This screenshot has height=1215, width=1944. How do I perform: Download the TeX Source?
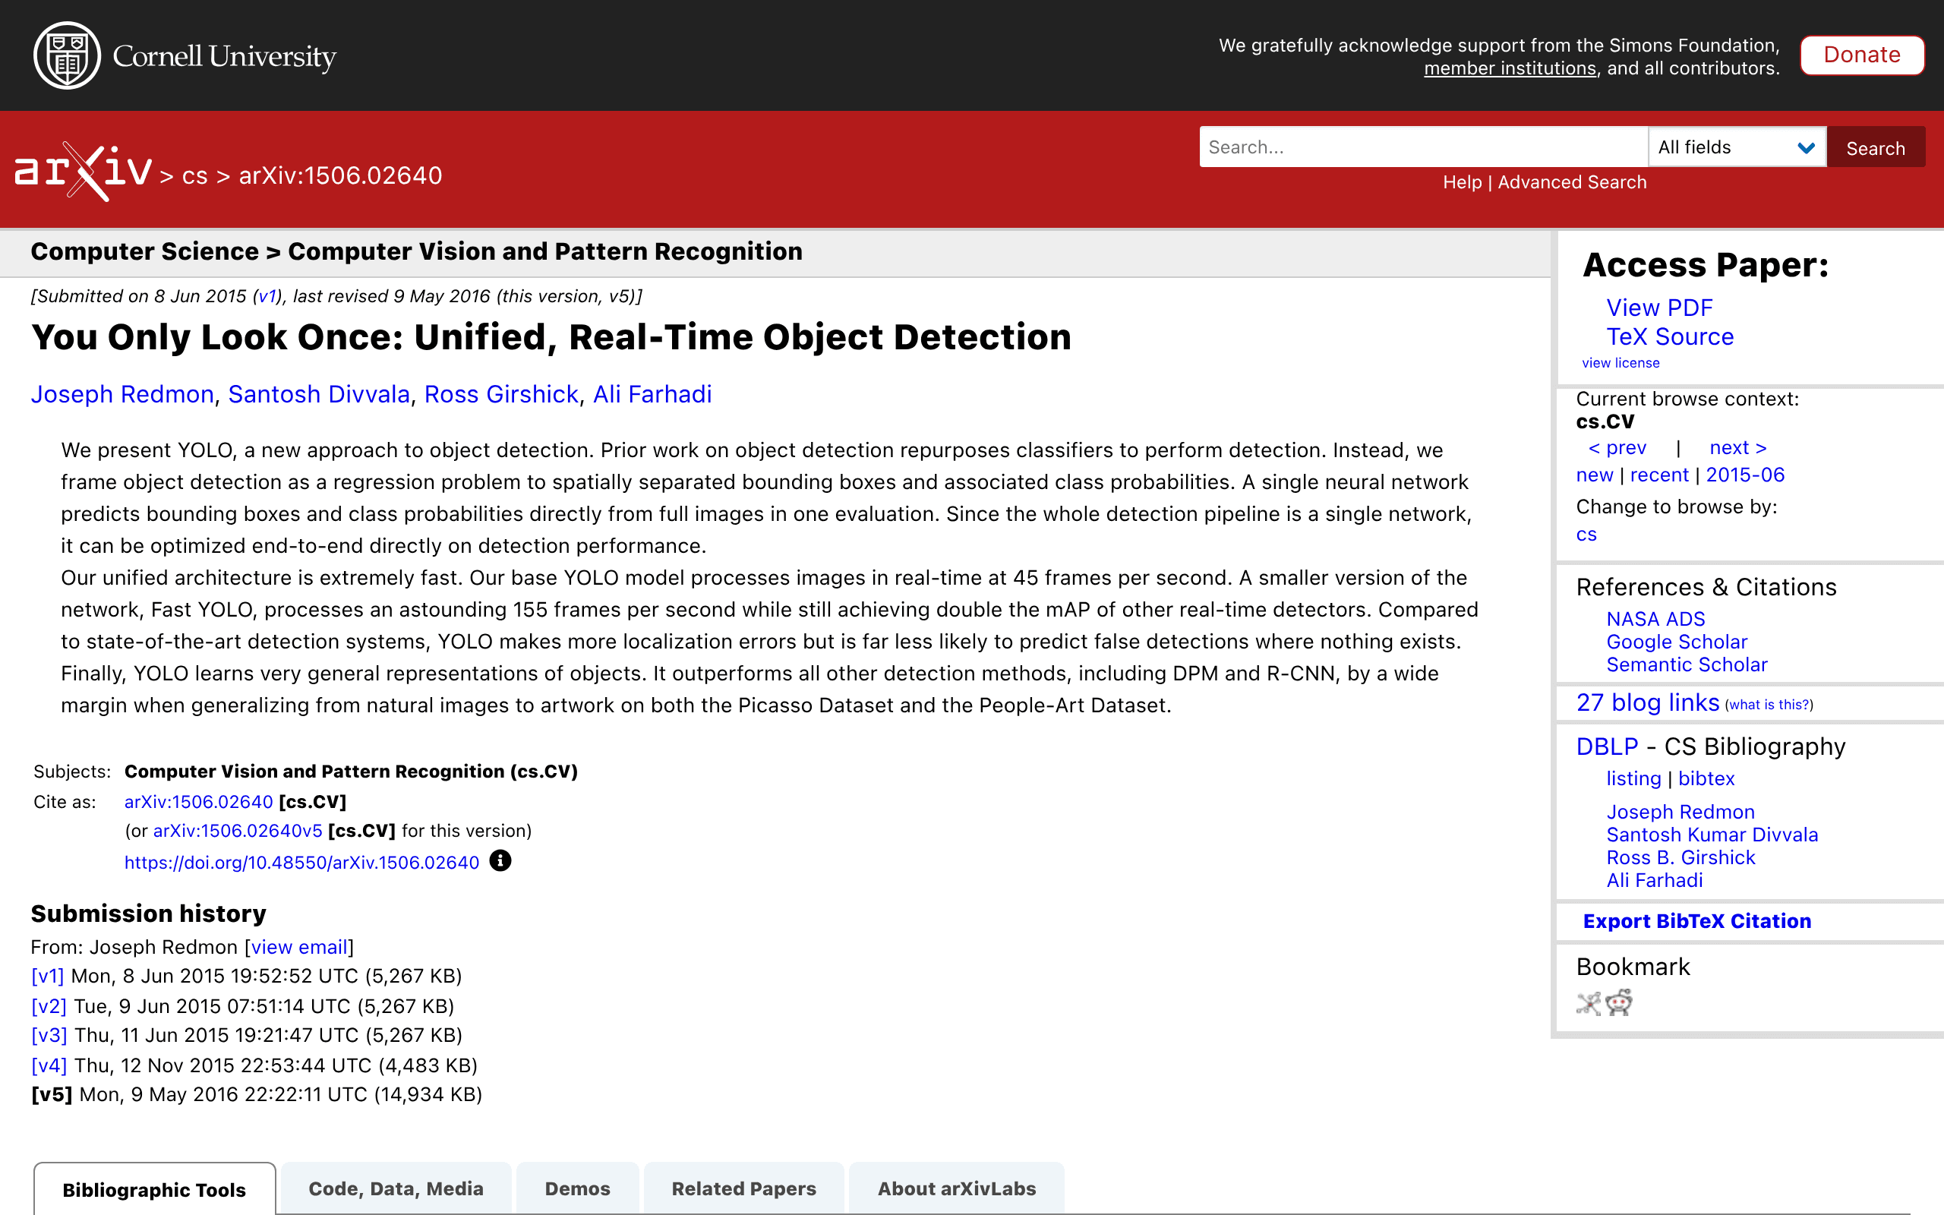coord(1669,336)
